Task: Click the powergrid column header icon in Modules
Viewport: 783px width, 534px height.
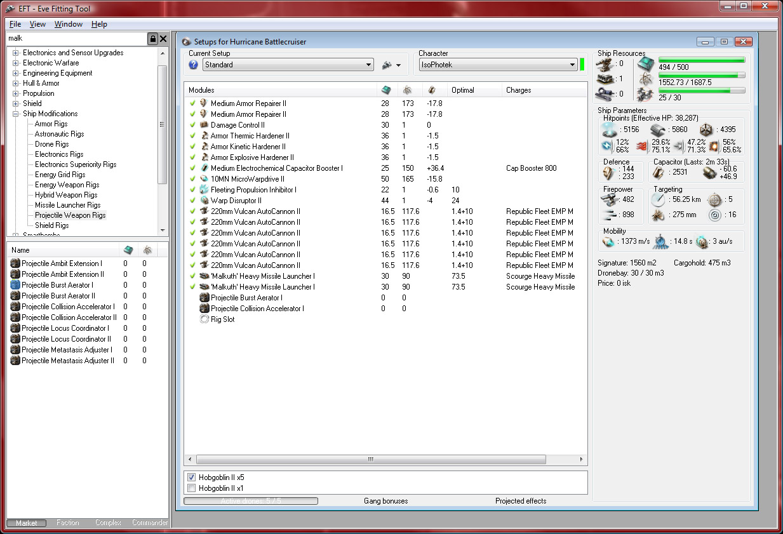Action: point(407,90)
